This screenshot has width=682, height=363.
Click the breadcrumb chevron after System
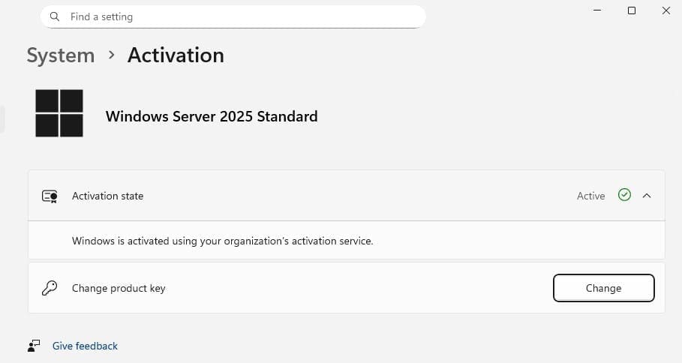click(111, 55)
